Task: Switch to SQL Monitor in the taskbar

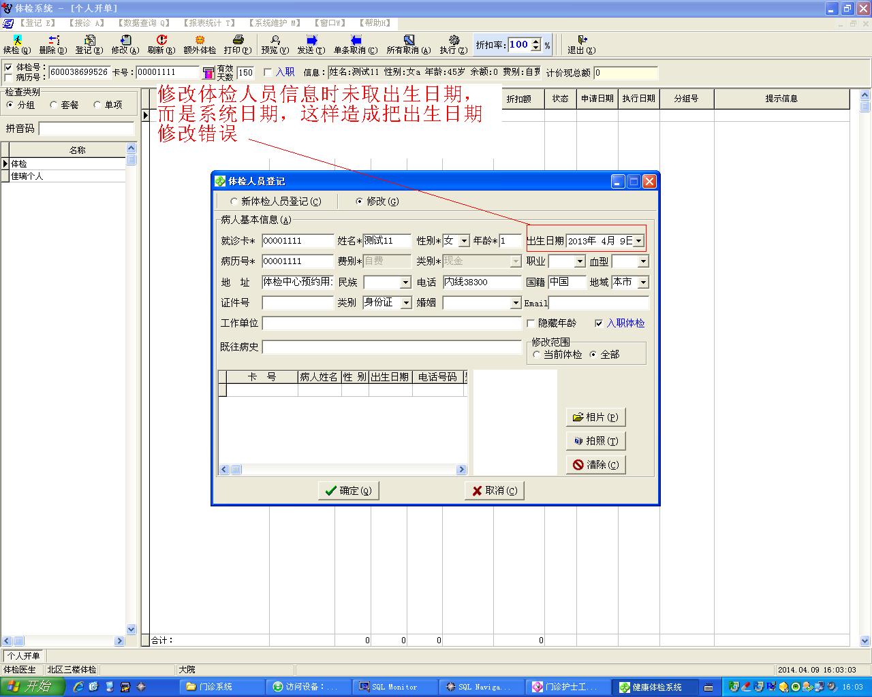Action: pyautogui.click(x=395, y=687)
